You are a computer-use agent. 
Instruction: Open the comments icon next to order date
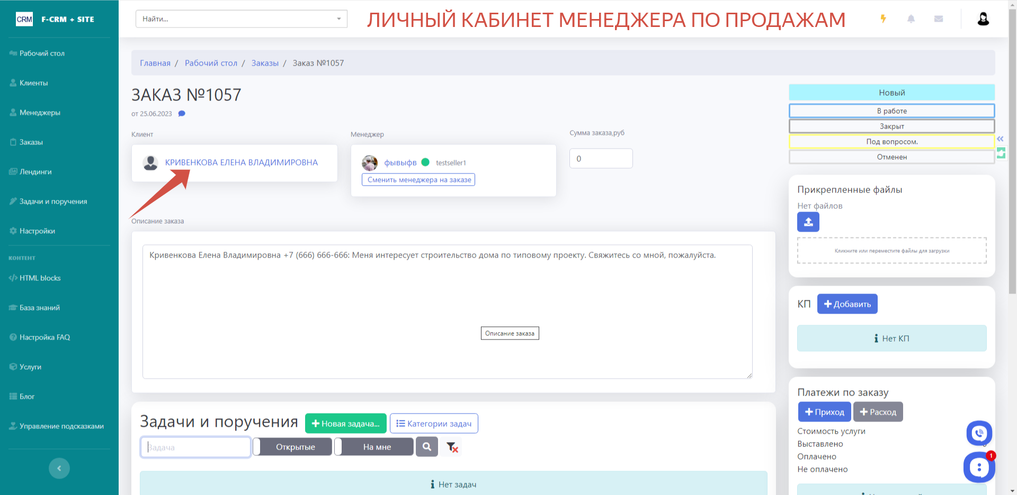coord(182,113)
